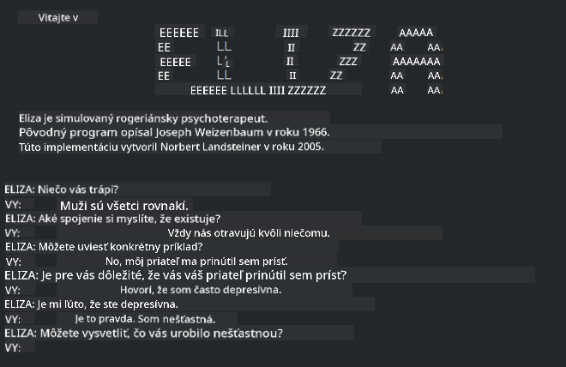The width and height of the screenshot is (566, 367).
Task: Click the user reply 'Muži sú všetci rovnakí.'
Action: pyautogui.click(x=124, y=206)
